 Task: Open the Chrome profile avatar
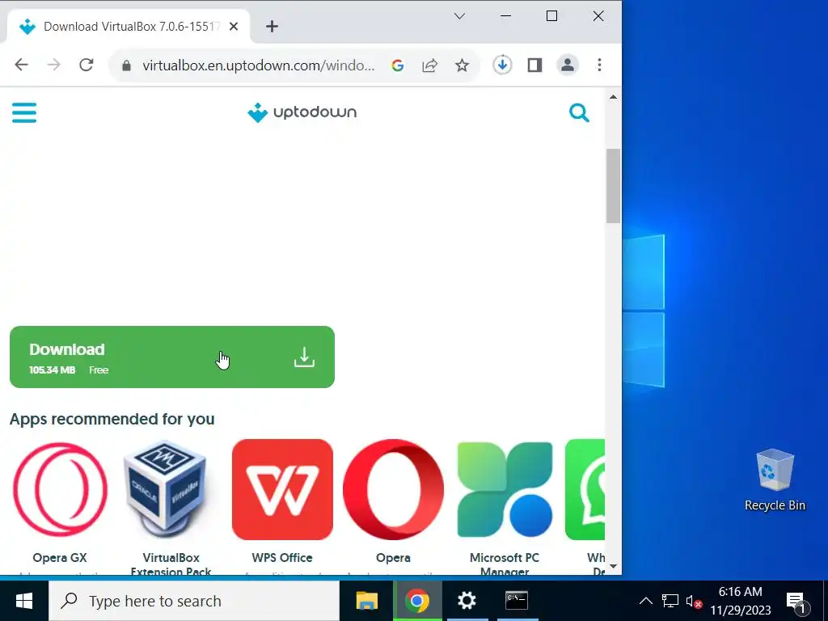point(568,65)
